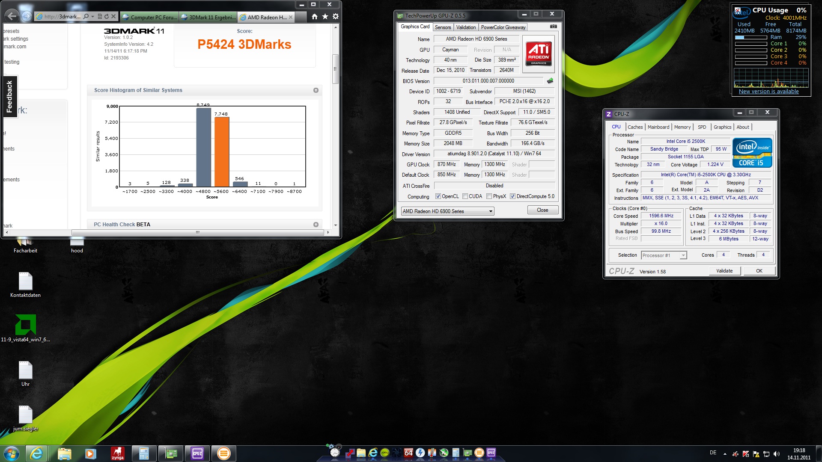This screenshot has width=822, height=462.
Task: Take a GPU-Z screenshot with the camera icon
Action: pos(554,27)
